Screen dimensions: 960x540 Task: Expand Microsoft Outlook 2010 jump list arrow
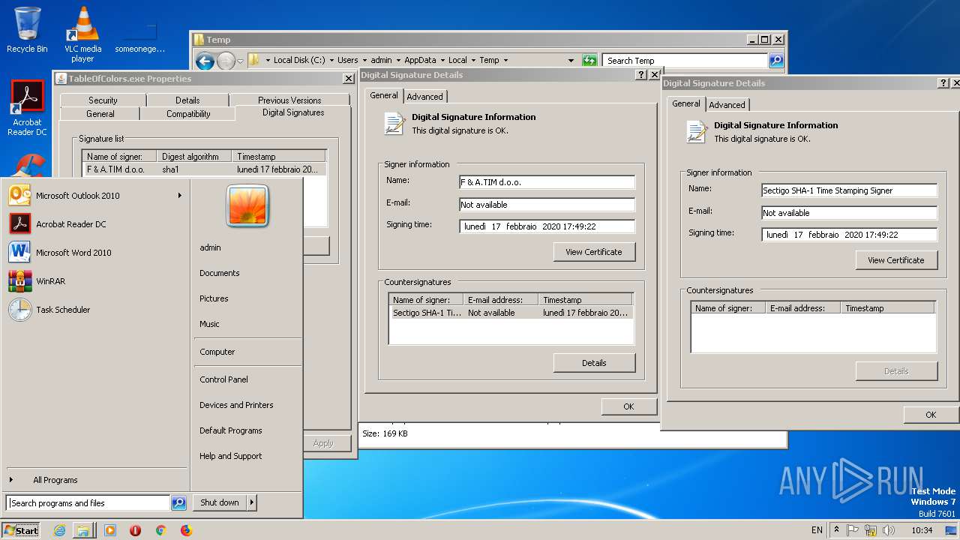(179, 196)
